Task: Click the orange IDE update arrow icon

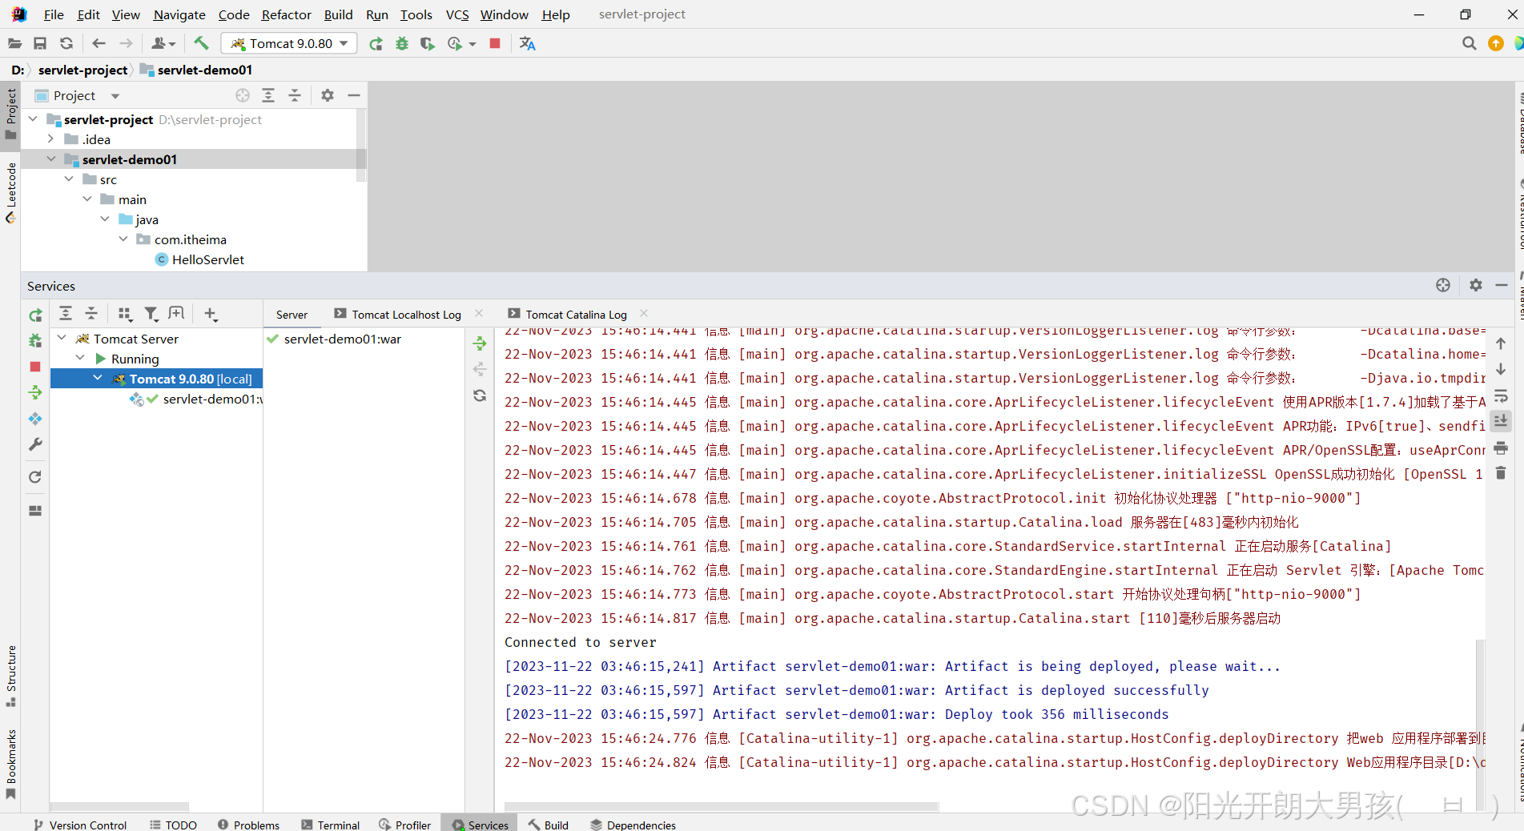Action: 1495,43
